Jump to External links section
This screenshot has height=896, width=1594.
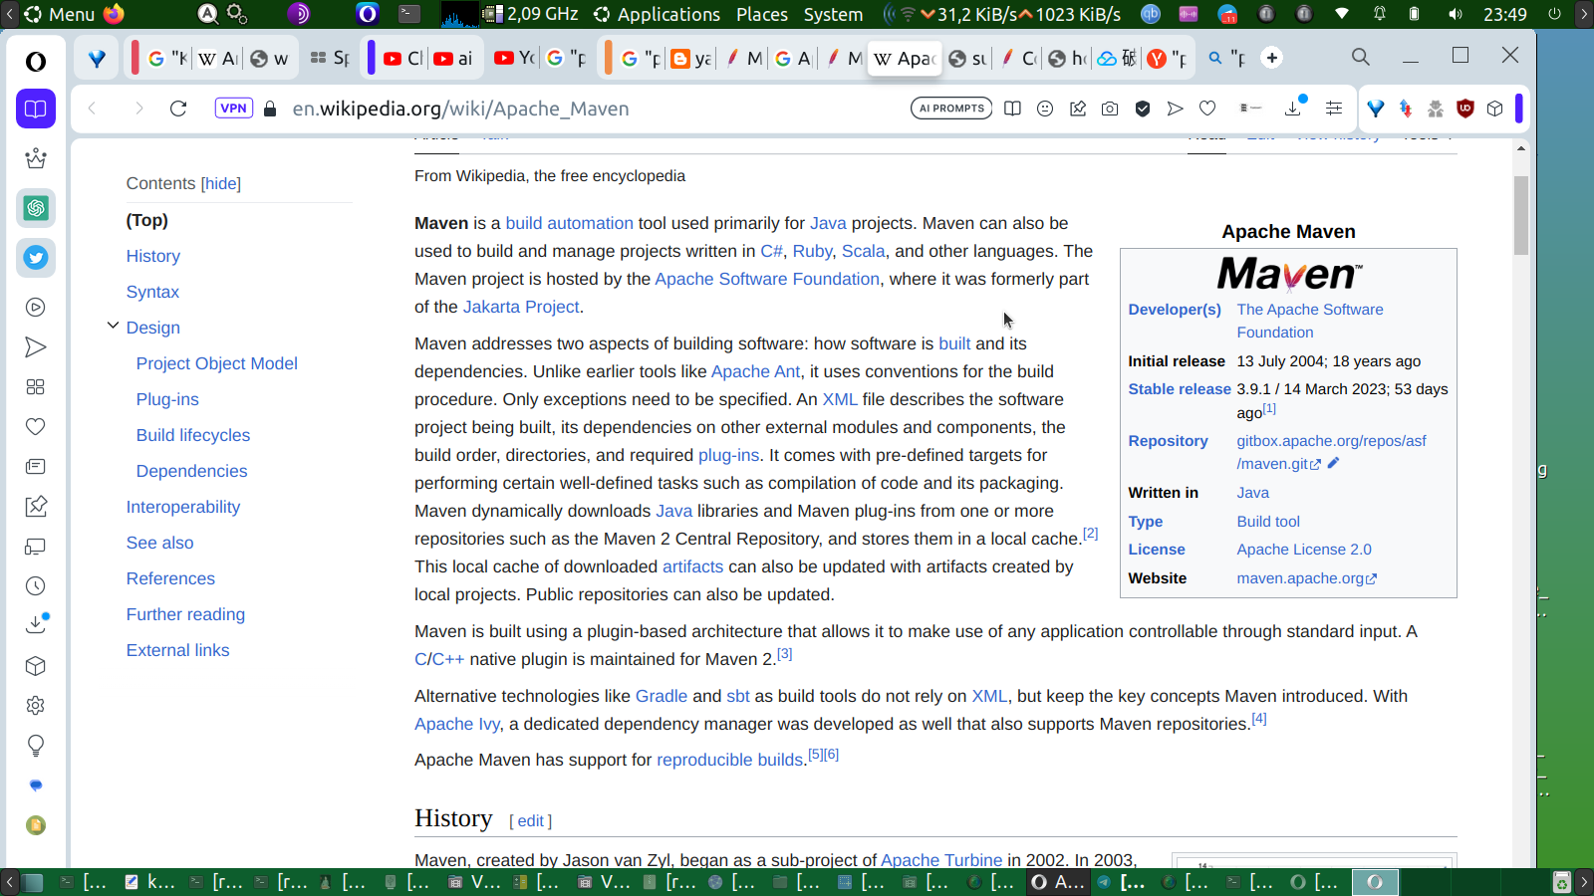click(x=178, y=650)
